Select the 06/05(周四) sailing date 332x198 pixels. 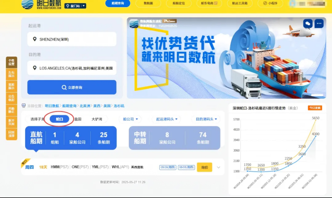point(186,167)
